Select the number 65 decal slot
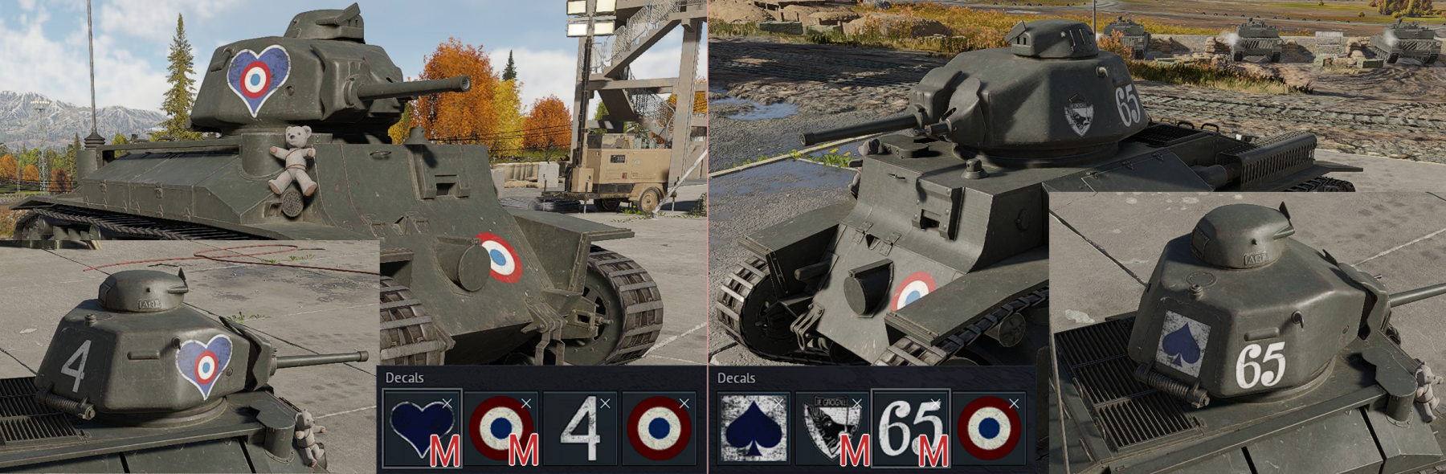The height and width of the screenshot is (474, 1446). pyautogui.click(x=910, y=428)
